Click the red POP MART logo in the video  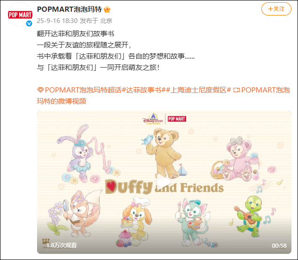click(177, 119)
